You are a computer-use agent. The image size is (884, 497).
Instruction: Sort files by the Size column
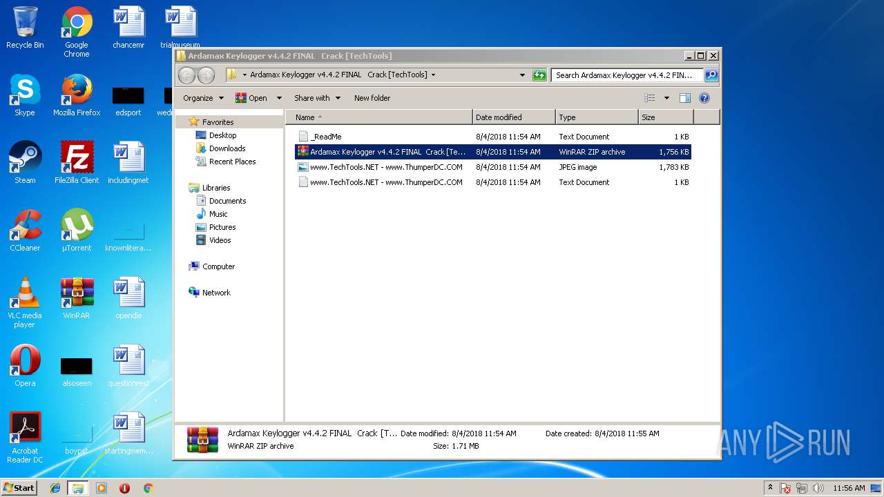pyautogui.click(x=666, y=117)
